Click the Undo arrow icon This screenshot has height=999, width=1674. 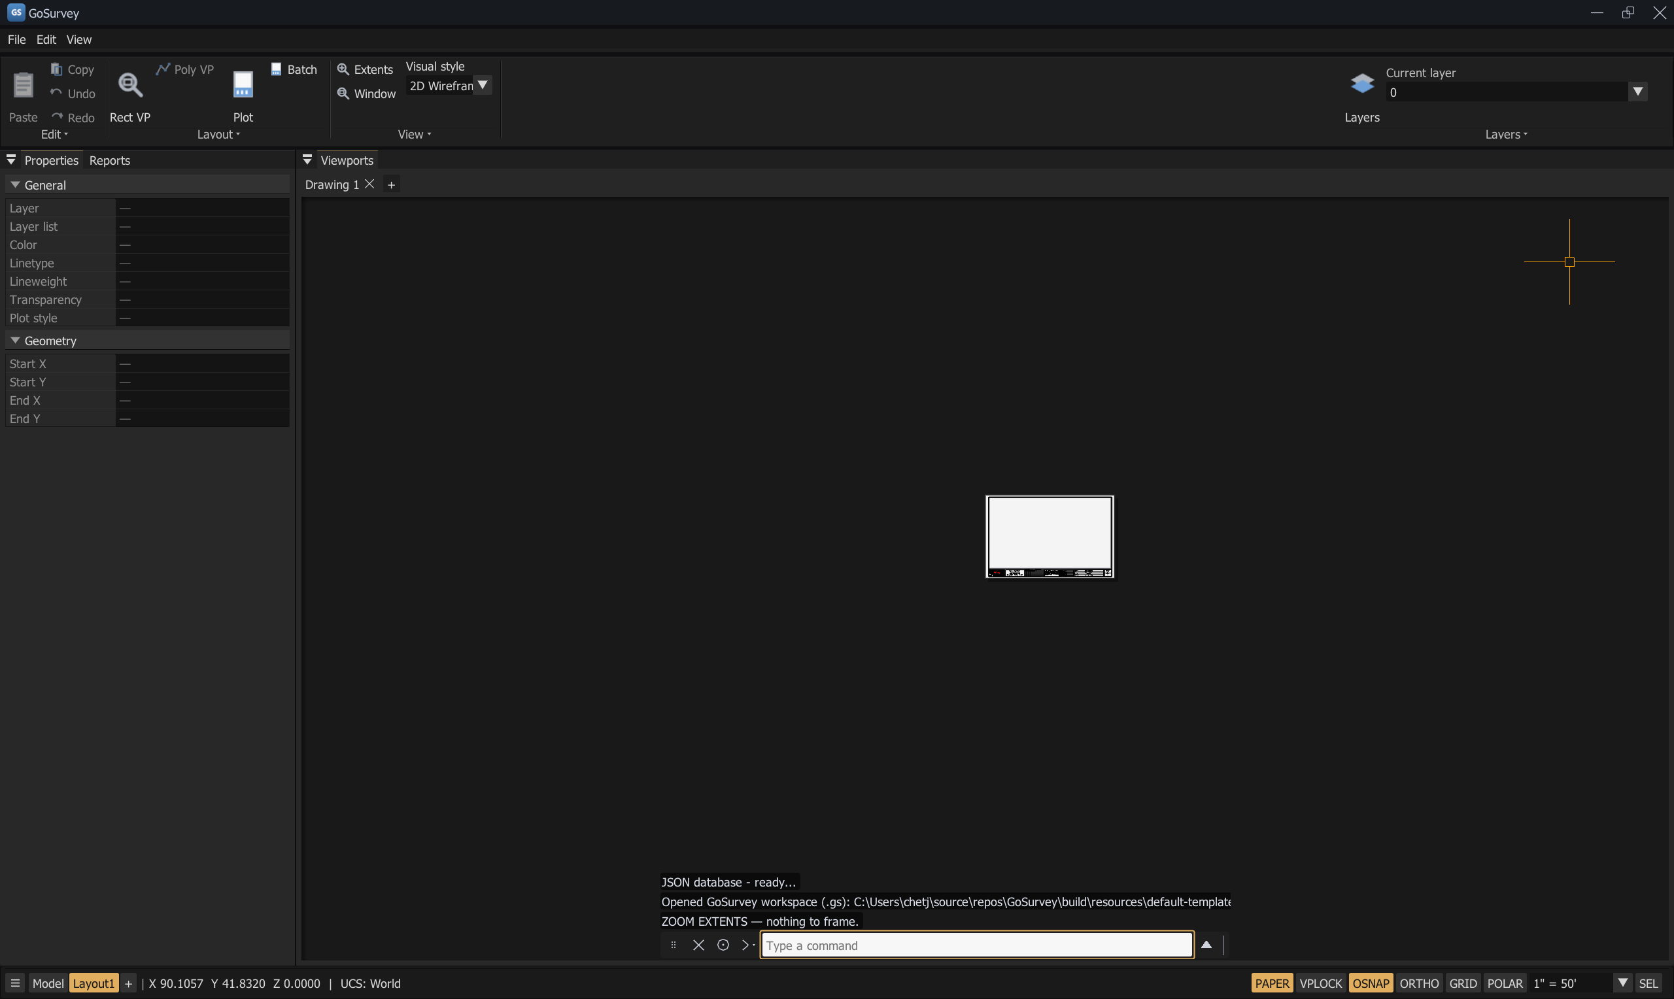tap(56, 93)
